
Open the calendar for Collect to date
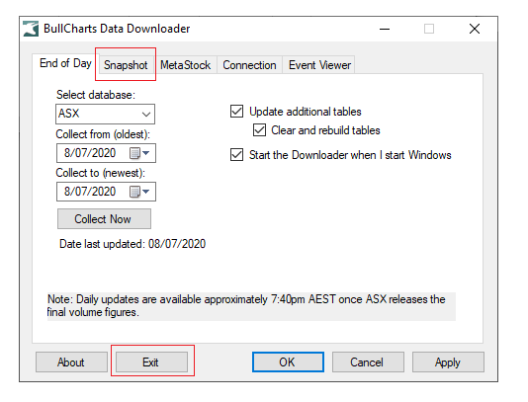click(x=139, y=192)
